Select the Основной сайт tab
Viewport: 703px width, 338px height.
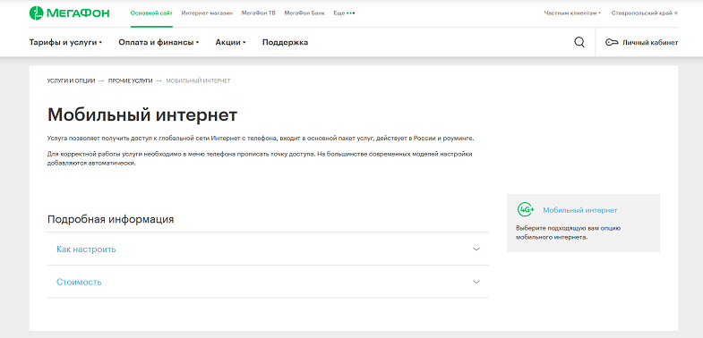click(151, 13)
